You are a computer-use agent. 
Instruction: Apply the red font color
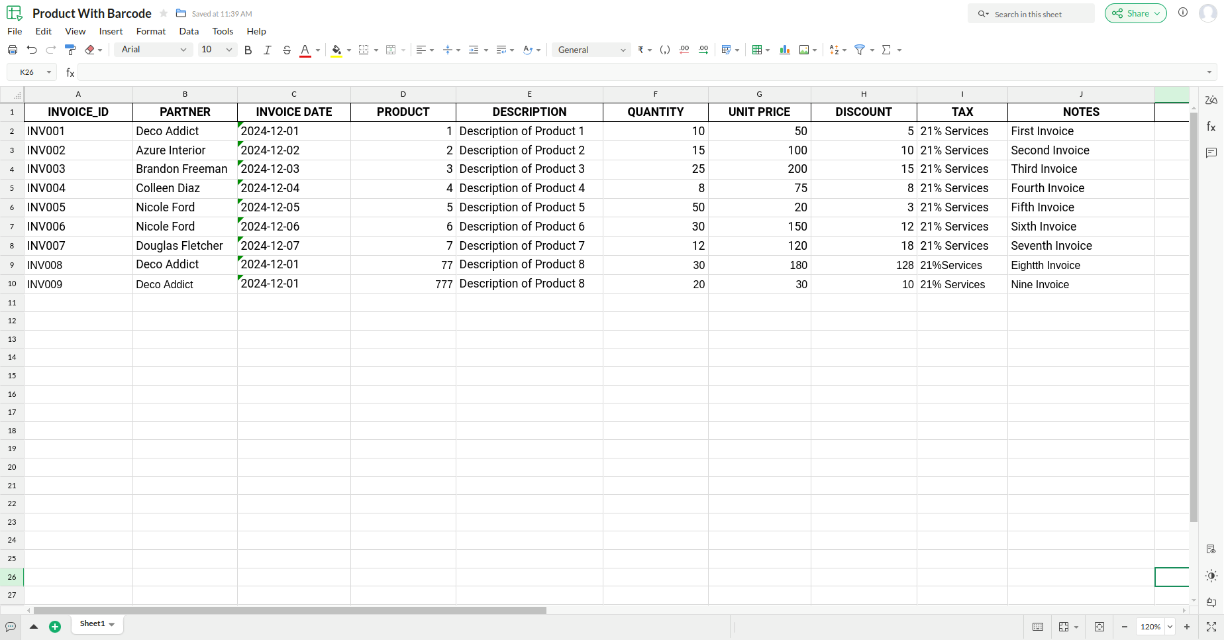[305, 50]
